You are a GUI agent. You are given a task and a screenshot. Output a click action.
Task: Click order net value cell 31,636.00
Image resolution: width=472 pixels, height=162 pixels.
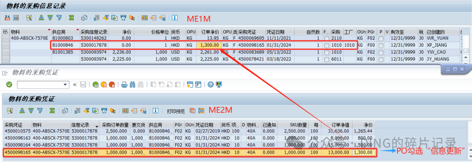[x=337, y=131]
